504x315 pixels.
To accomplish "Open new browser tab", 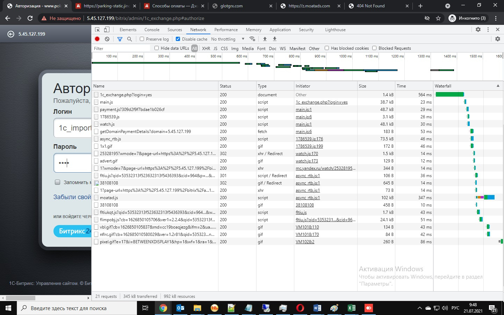I will point(420,6).
